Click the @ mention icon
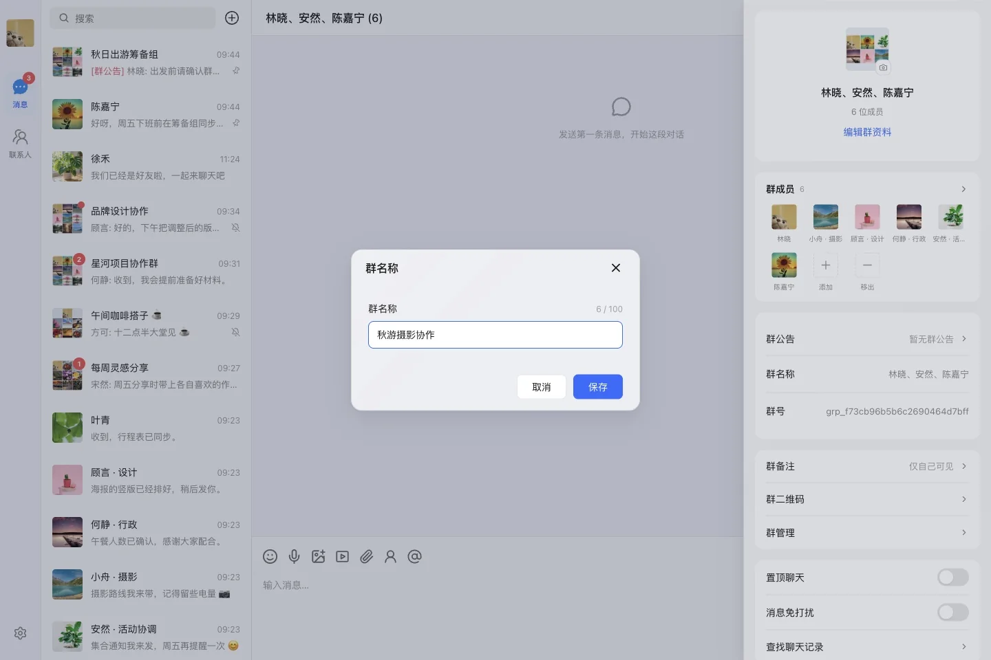 [414, 557]
